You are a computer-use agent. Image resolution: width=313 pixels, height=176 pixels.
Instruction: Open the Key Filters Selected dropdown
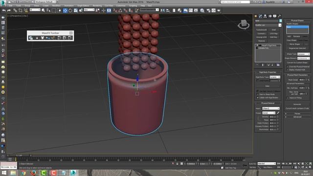pyautogui.click(x=267, y=164)
